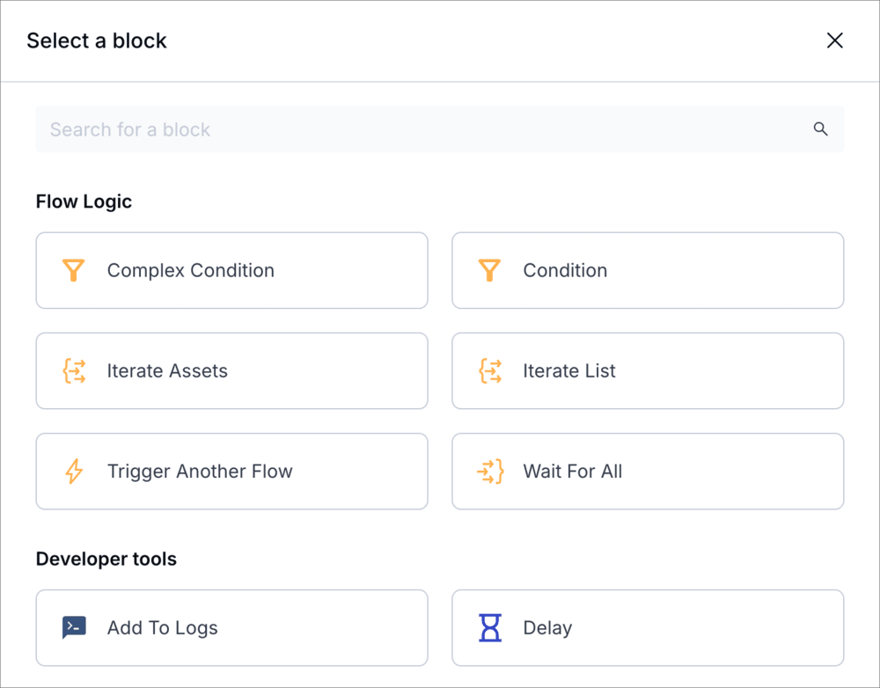
Task: Pick the Iterate List block
Action: 648,370
